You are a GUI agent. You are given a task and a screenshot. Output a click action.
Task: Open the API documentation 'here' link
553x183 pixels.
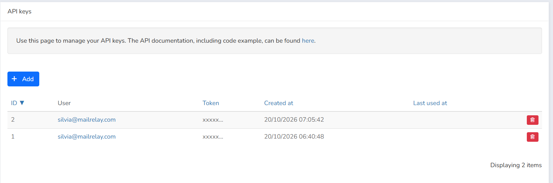(308, 41)
